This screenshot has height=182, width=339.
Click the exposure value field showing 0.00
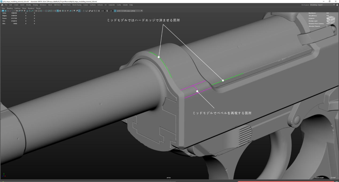tap(103, 11)
